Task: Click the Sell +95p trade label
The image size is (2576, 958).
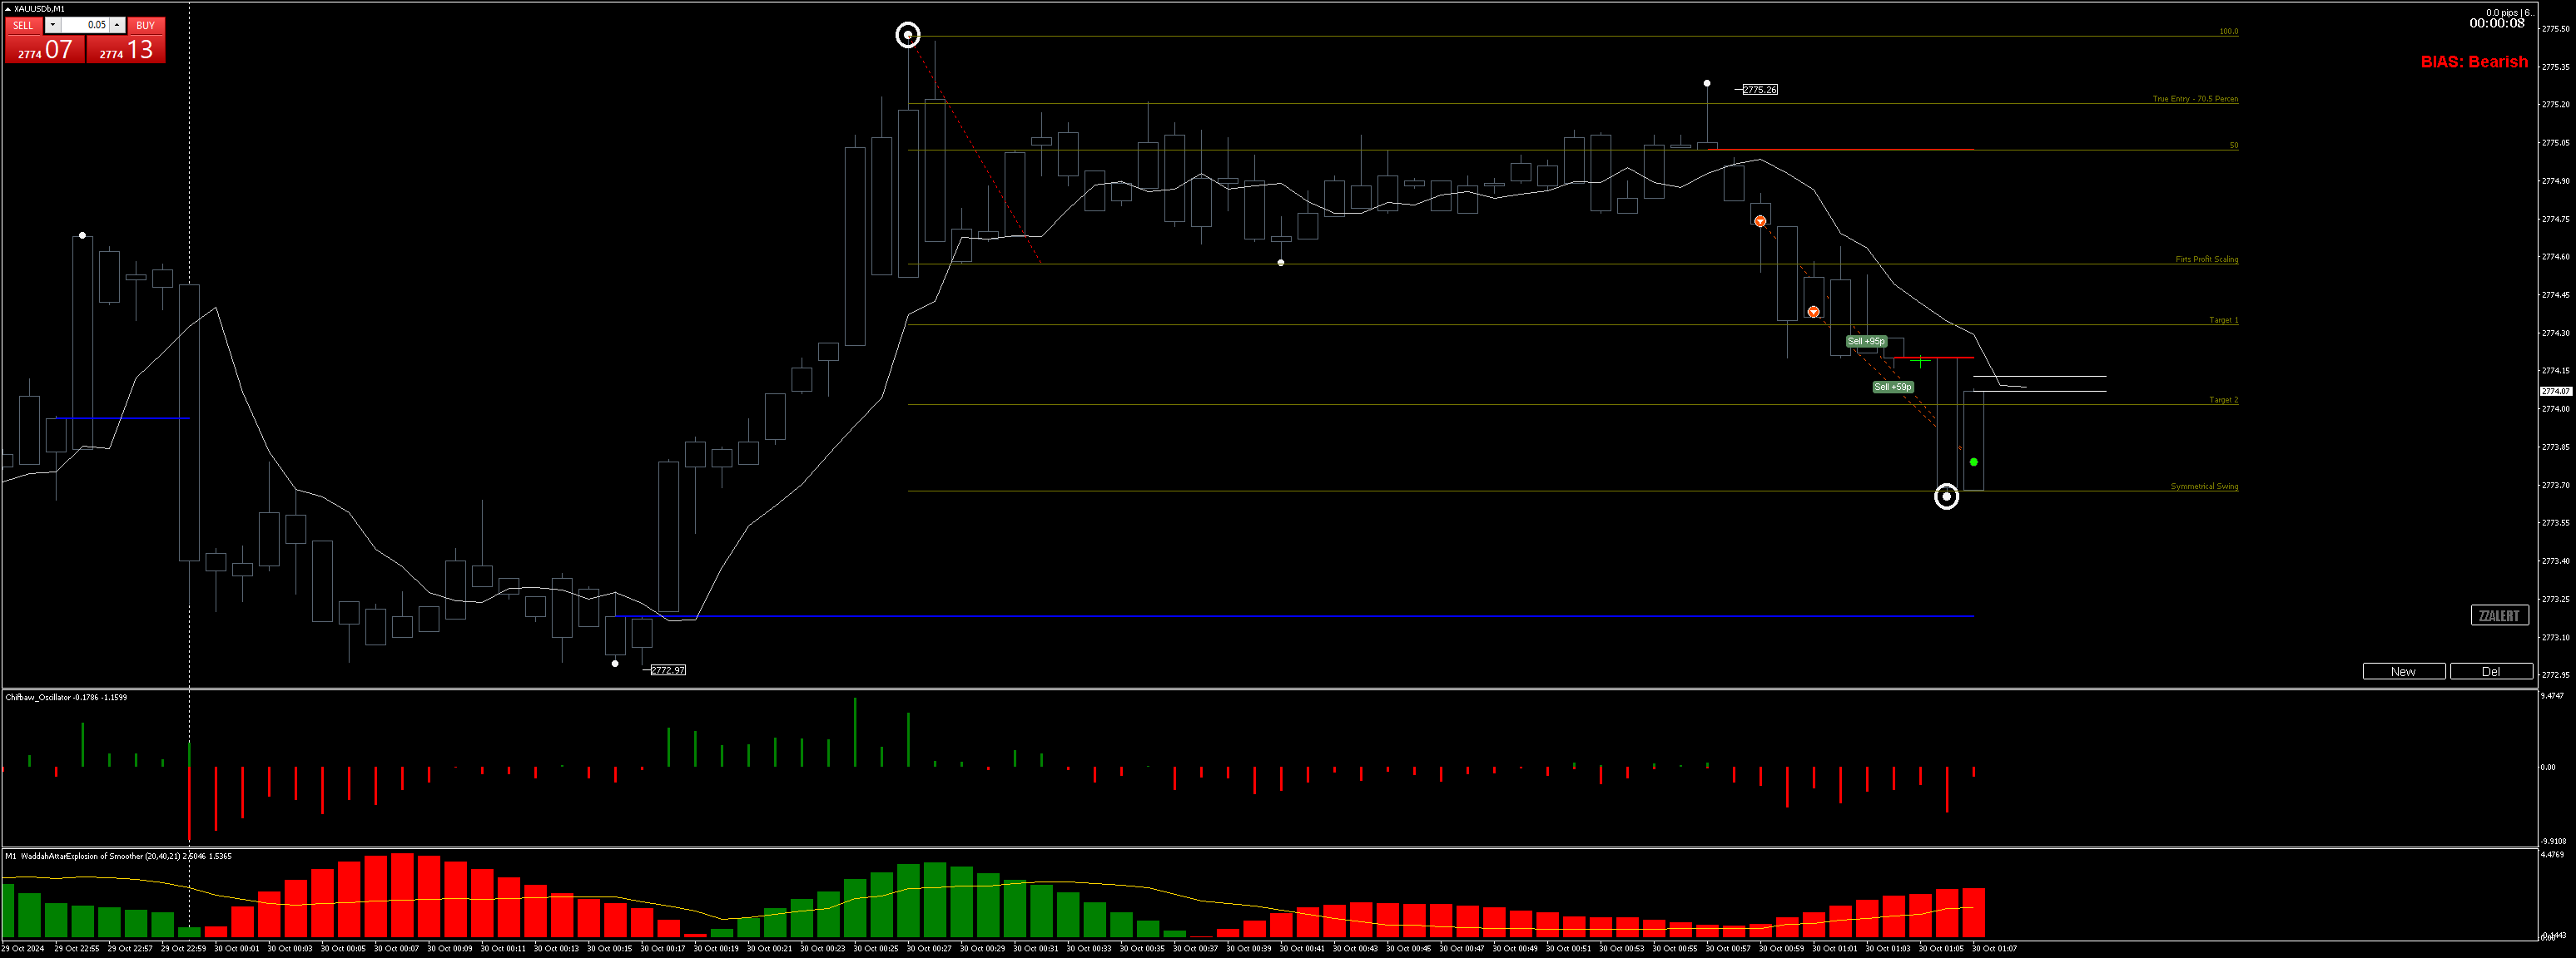Action: pos(1865,342)
